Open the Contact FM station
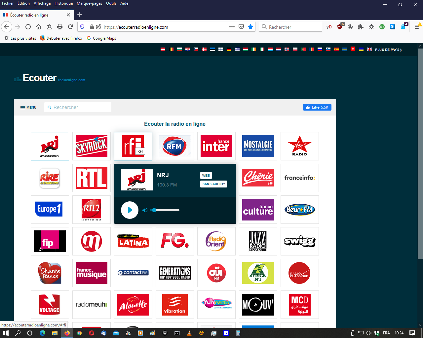The width and height of the screenshot is (423, 338). click(x=133, y=273)
